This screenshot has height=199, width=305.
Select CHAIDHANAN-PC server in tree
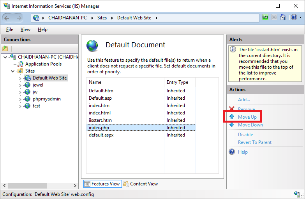48,57
